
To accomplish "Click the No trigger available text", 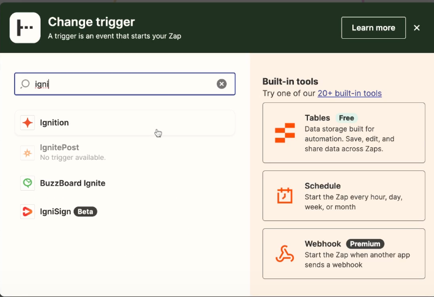I will point(73,157).
